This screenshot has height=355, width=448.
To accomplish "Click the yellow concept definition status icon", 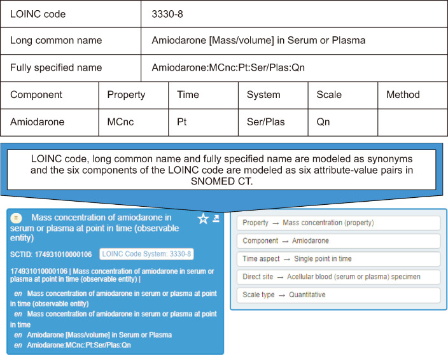I will coord(17,218).
